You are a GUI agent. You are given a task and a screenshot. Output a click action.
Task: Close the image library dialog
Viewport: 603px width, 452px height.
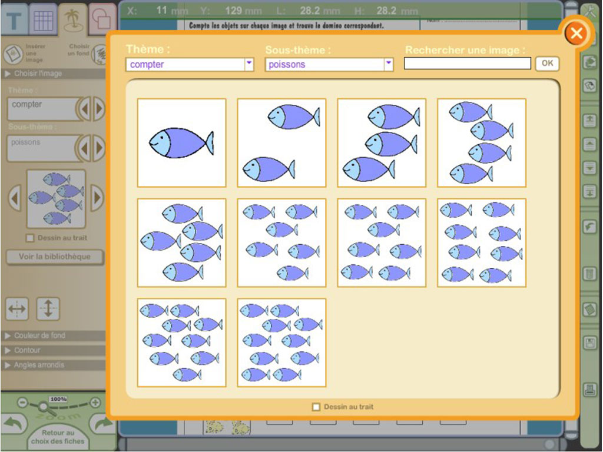pyautogui.click(x=576, y=34)
